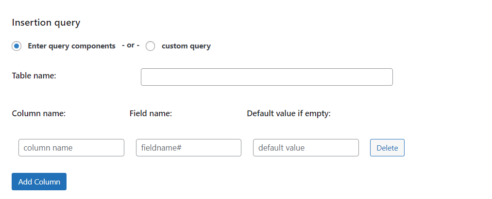Image resolution: width=492 pixels, height=199 pixels.
Task: Click the 'Column name:' header label
Action: pos(38,114)
